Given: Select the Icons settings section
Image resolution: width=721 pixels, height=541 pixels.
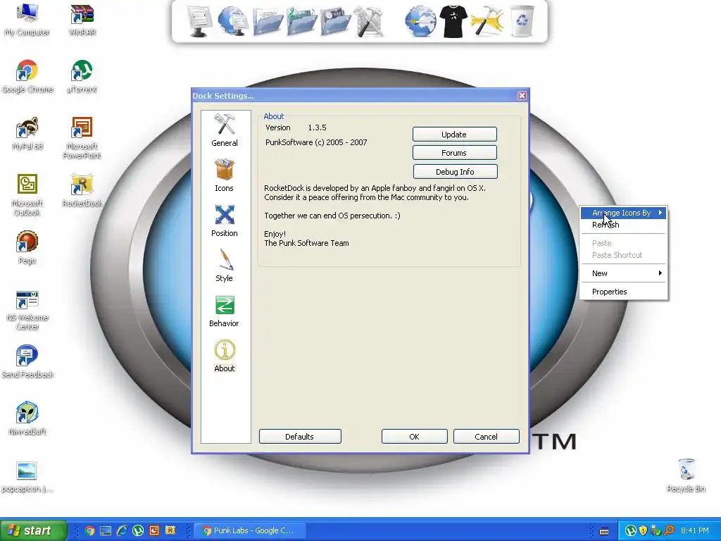Looking at the screenshot, I should (225, 175).
